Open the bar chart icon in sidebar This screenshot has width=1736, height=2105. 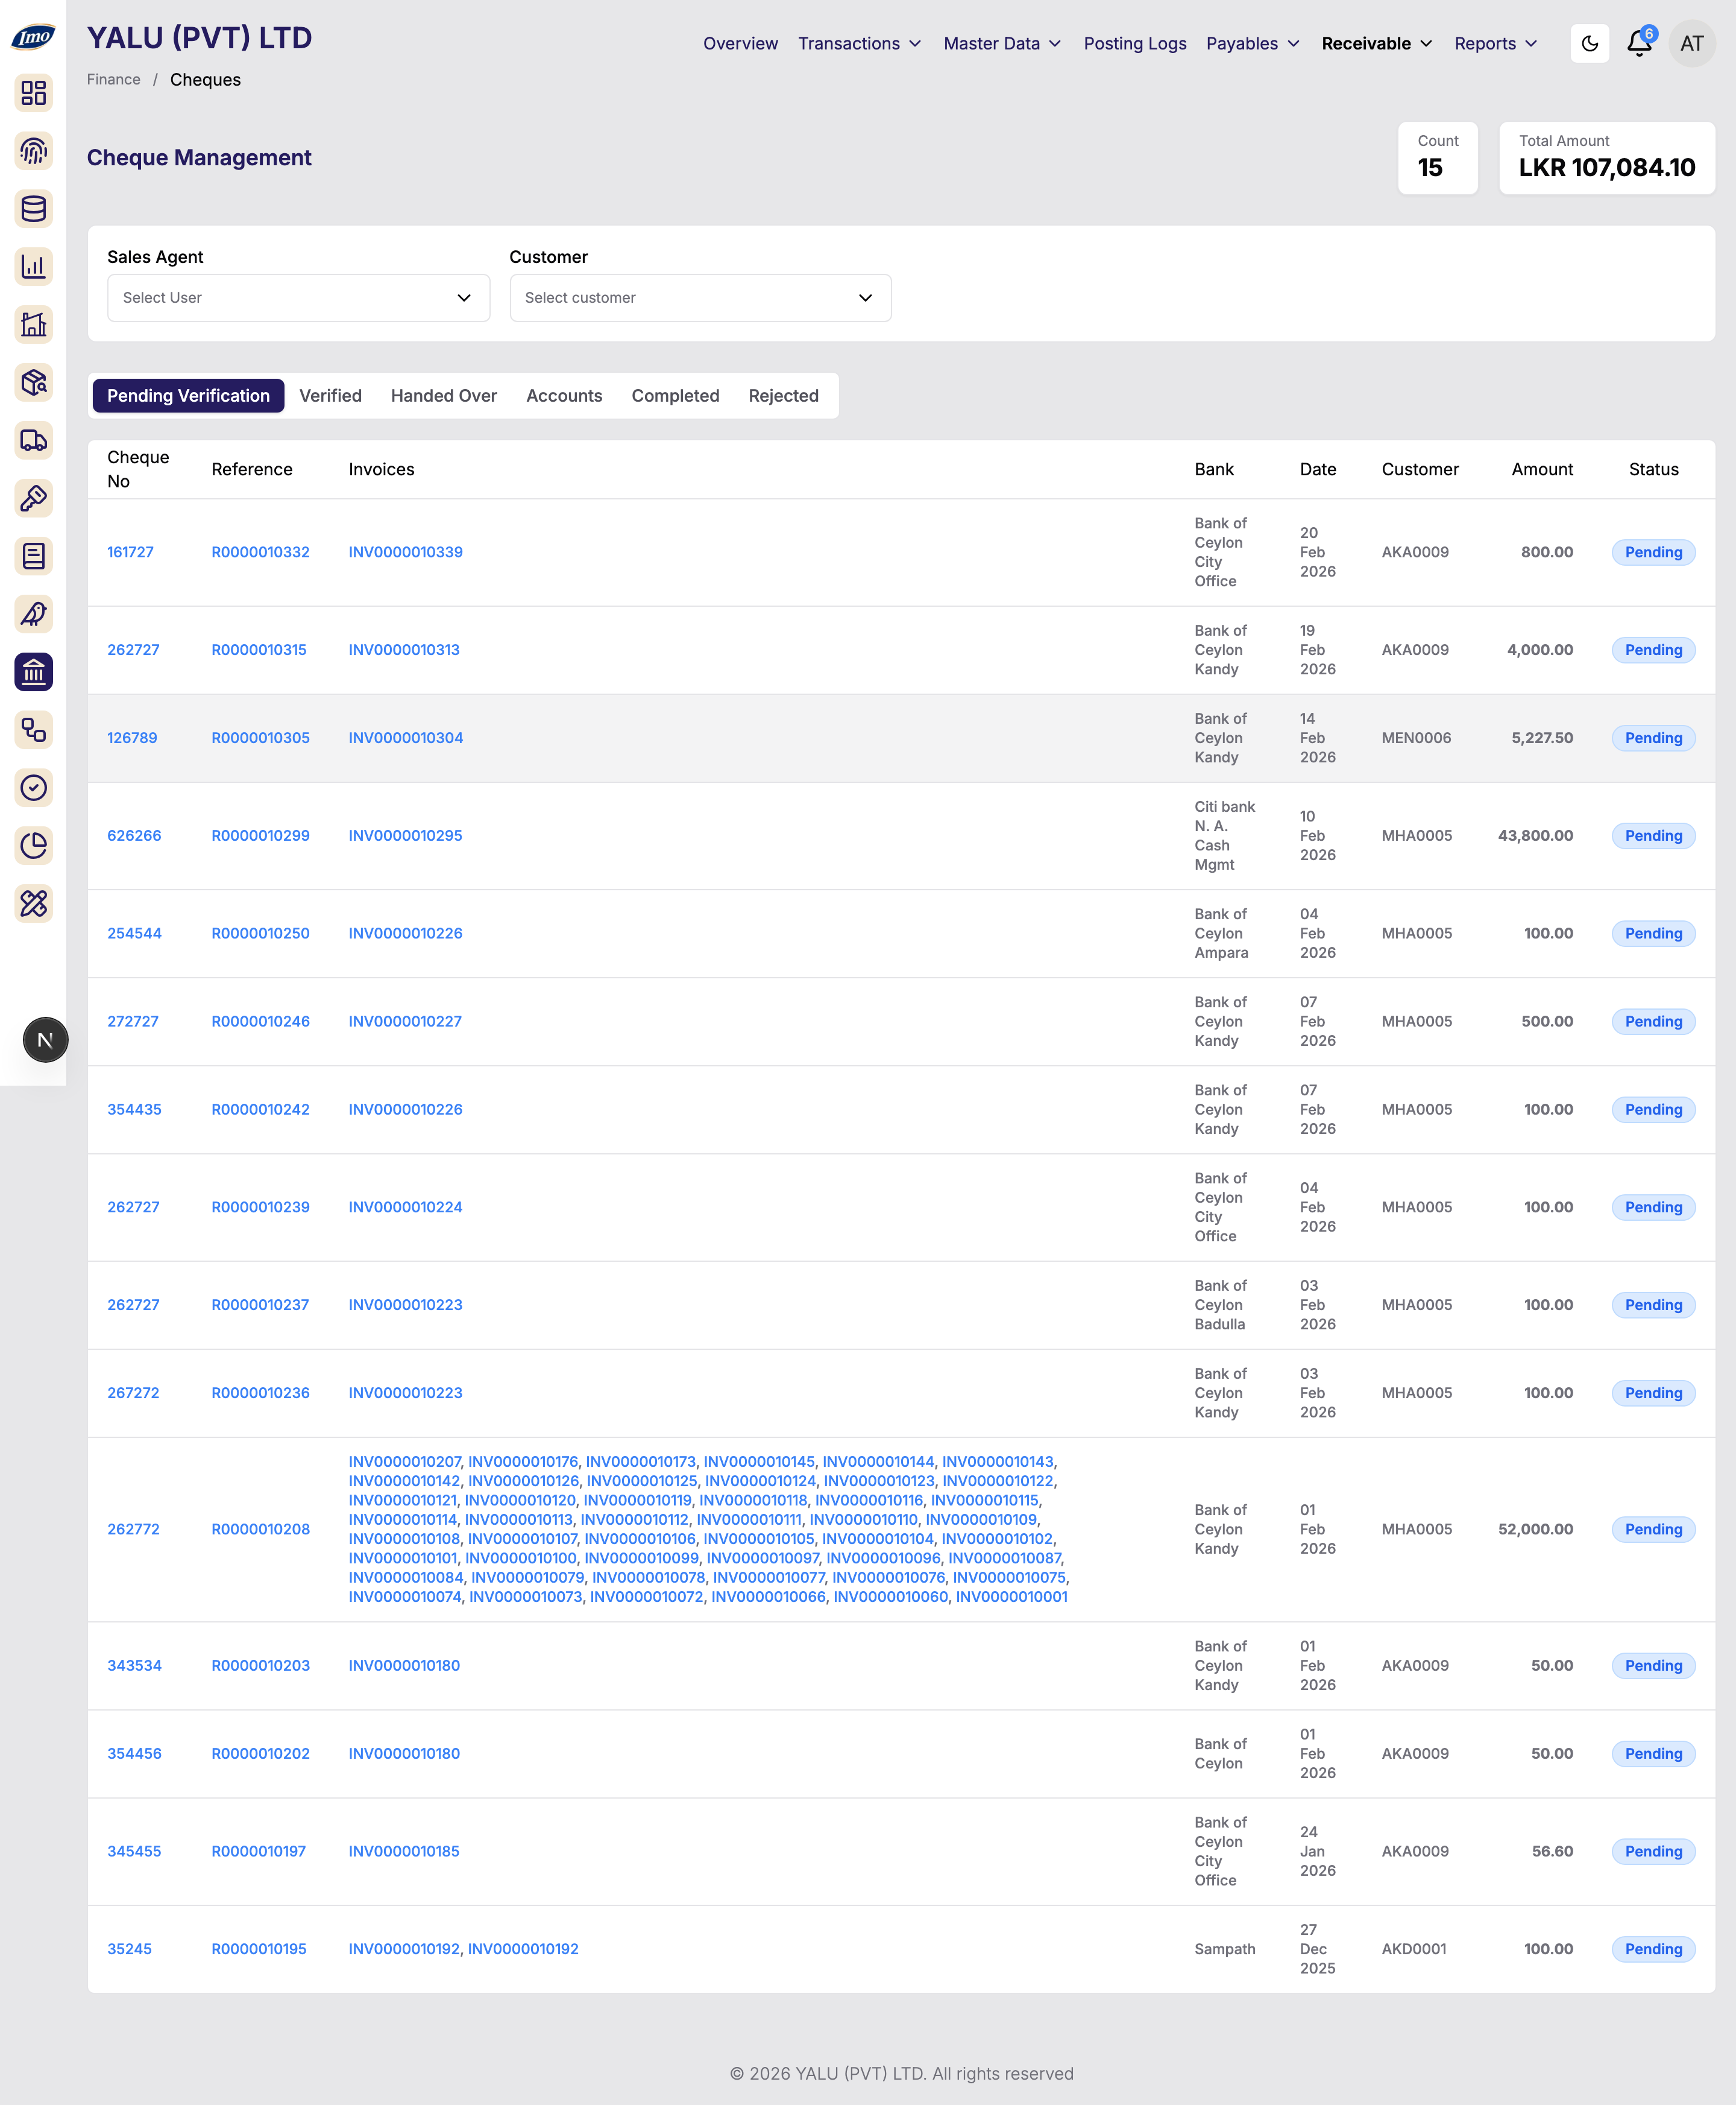34,267
